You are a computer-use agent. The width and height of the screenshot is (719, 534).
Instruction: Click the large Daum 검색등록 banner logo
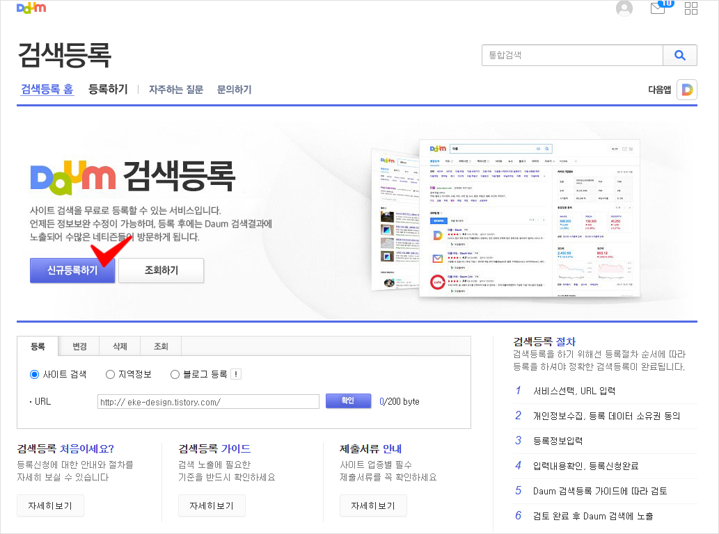[x=132, y=177]
